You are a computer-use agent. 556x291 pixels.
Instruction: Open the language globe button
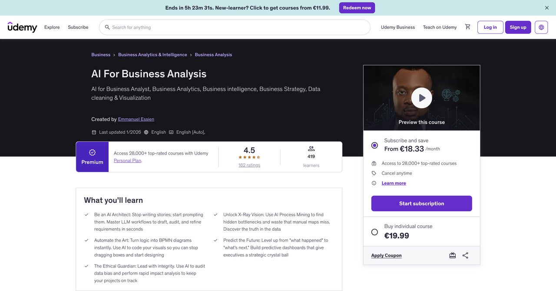[x=541, y=27]
